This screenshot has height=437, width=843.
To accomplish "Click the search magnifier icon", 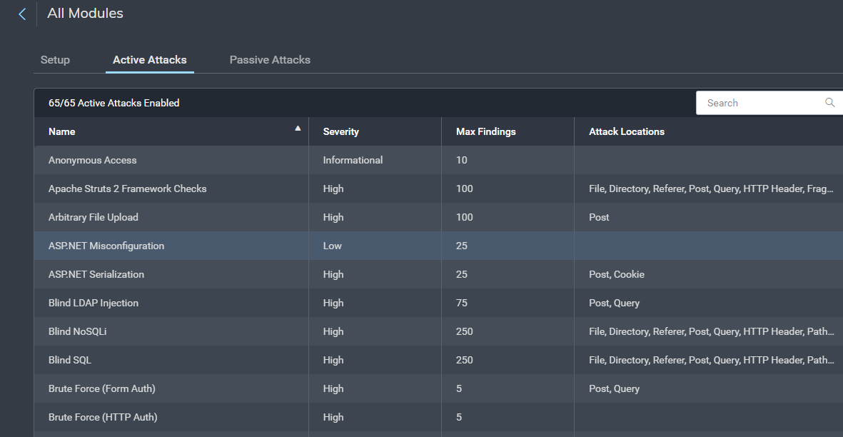I will pyautogui.click(x=829, y=103).
